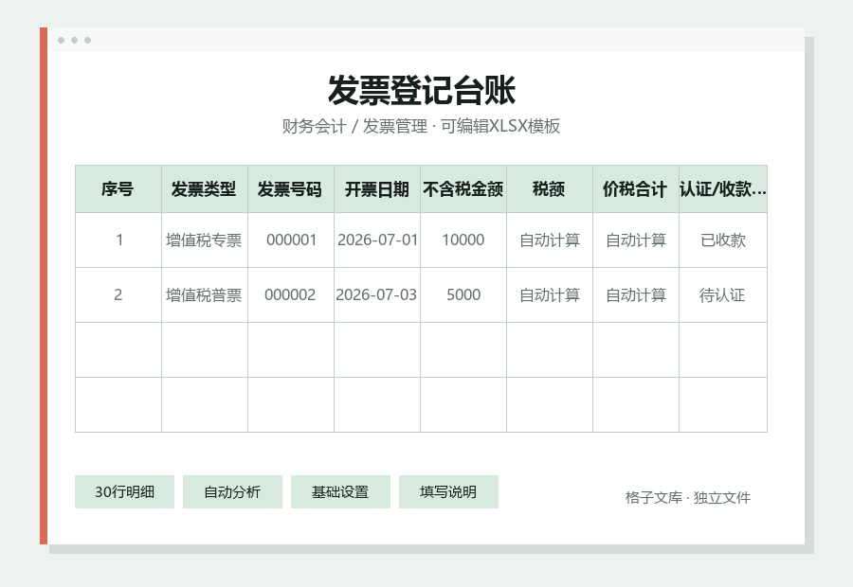853x587 pixels.
Task: Click the 发票号码 column header
Action: pos(291,189)
